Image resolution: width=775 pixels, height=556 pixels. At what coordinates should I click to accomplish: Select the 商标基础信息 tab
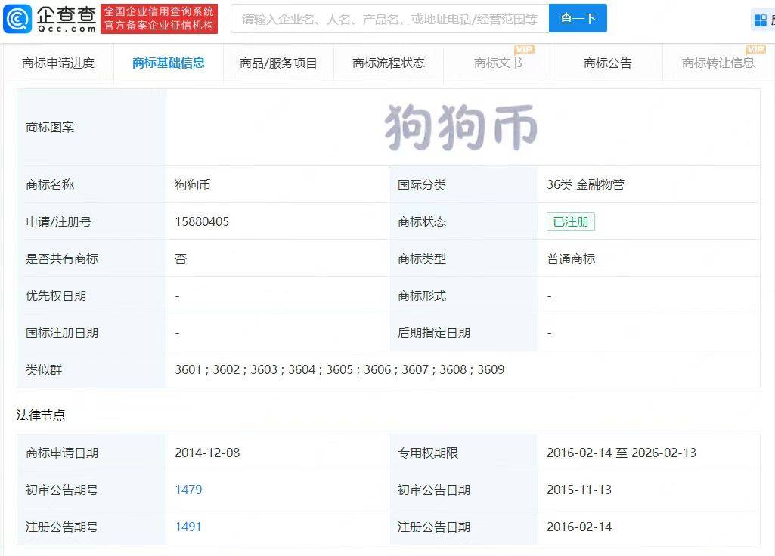tap(168, 63)
